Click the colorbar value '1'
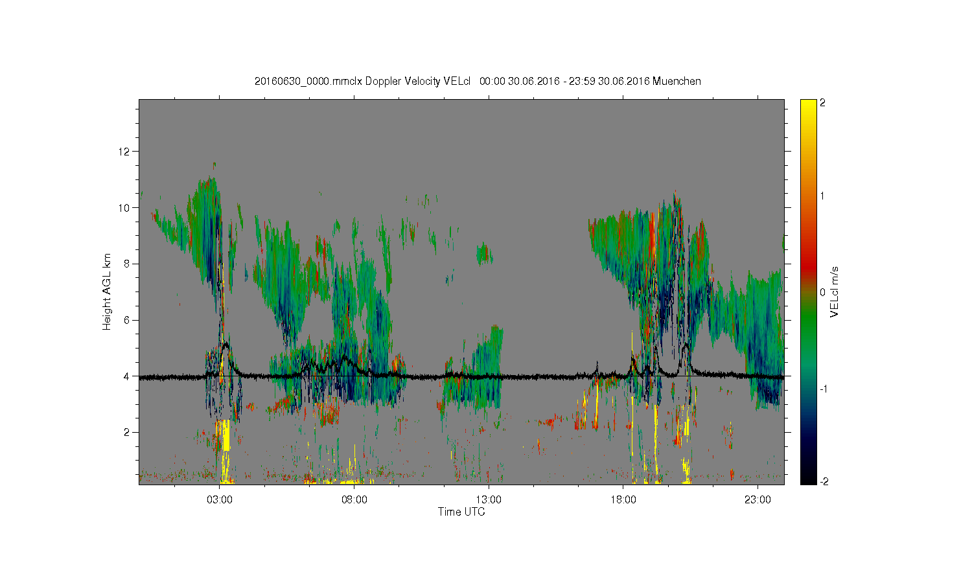Viewport: 972px width, 583px height. point(822,196)
